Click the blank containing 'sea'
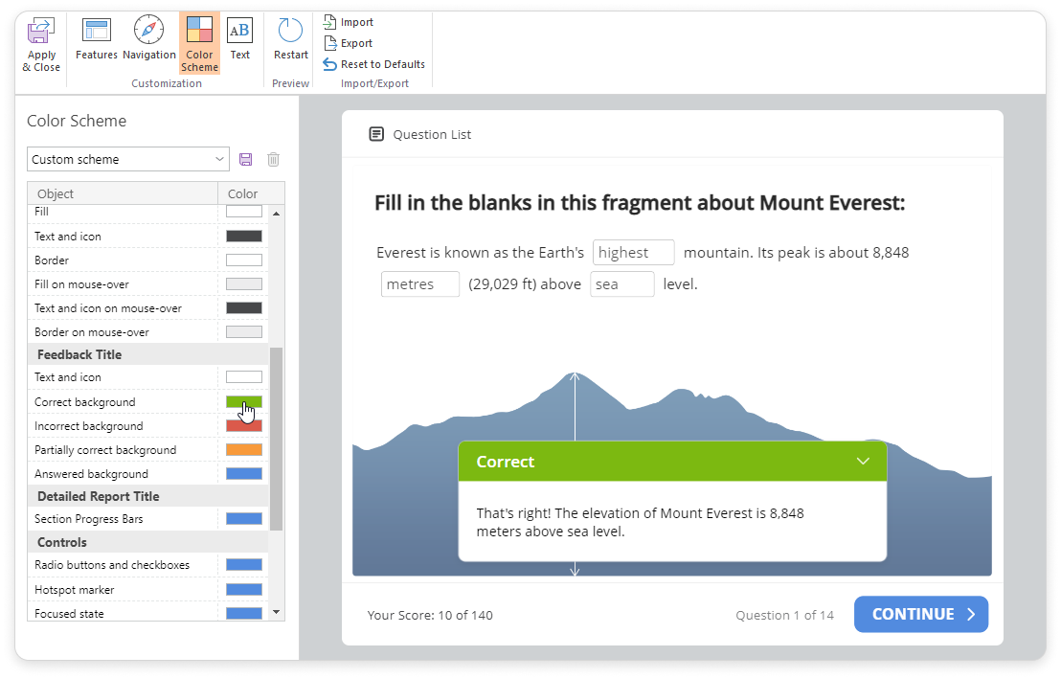1061x679 pixels. coord(621,284)
